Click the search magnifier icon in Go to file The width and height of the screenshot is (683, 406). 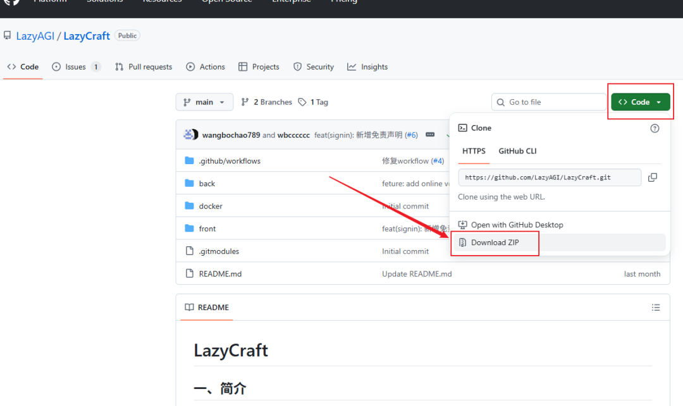[501, 102]
